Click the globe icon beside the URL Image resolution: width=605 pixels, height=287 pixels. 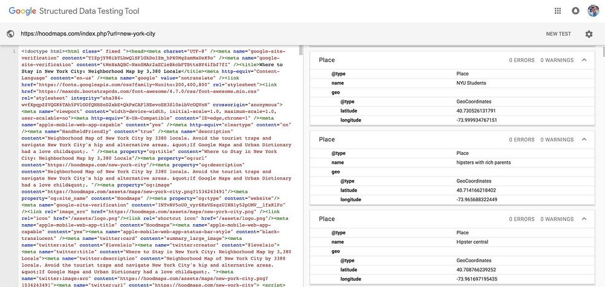(x=10, y=34)
